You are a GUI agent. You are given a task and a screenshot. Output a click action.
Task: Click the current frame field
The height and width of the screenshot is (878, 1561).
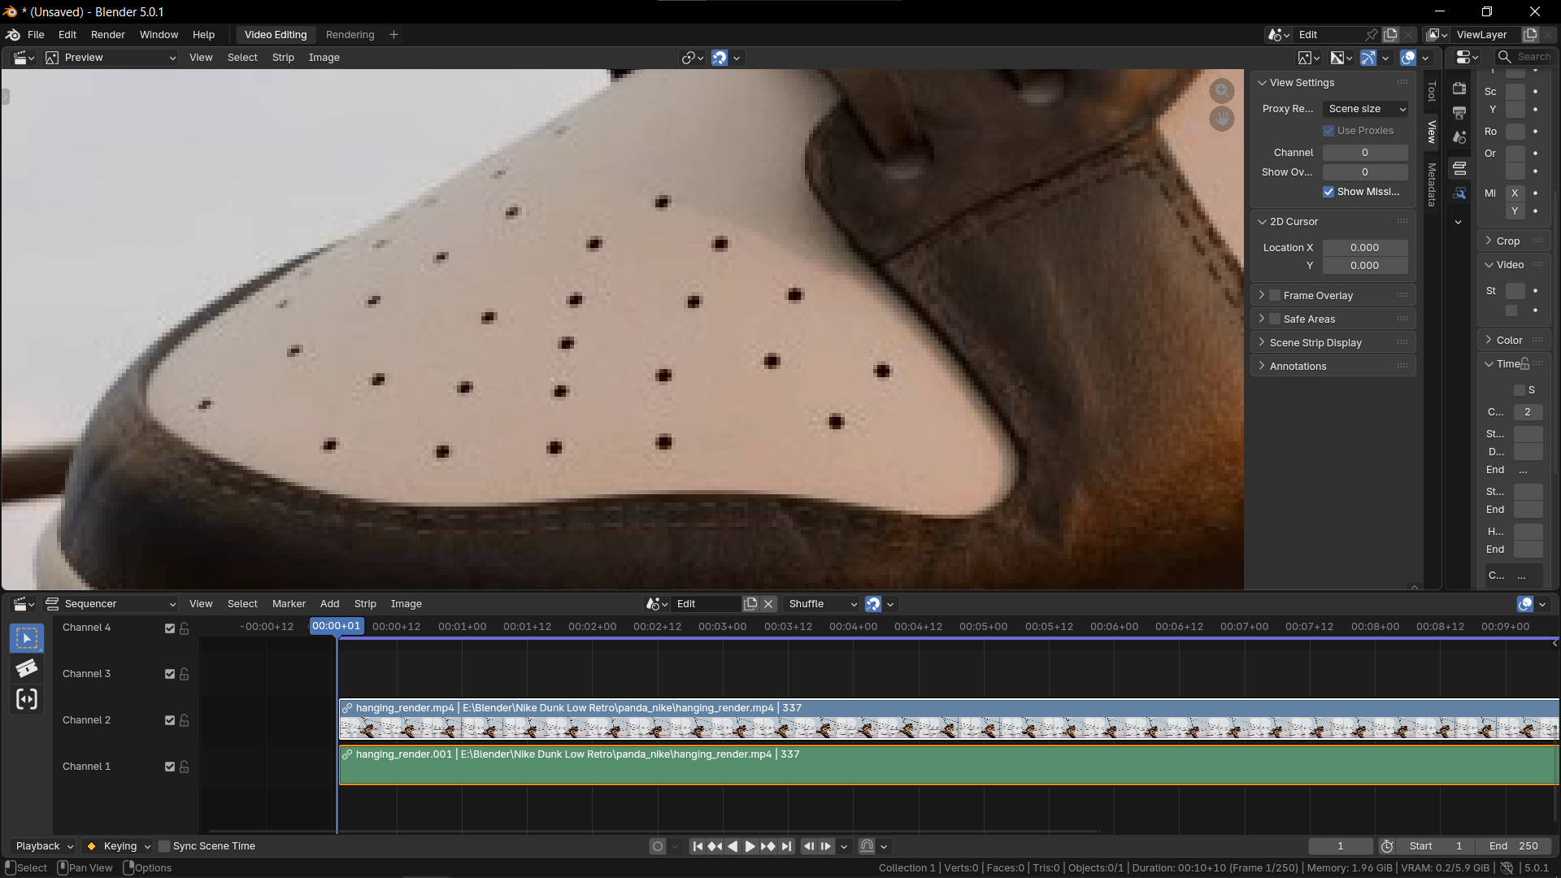(1341, 846)
